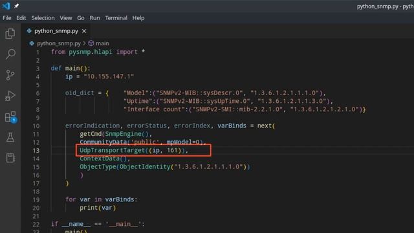Image resolution: width=414 pixels, height=233 pixels.
Task: Click main in the breadcrumb
Action: 102,43
